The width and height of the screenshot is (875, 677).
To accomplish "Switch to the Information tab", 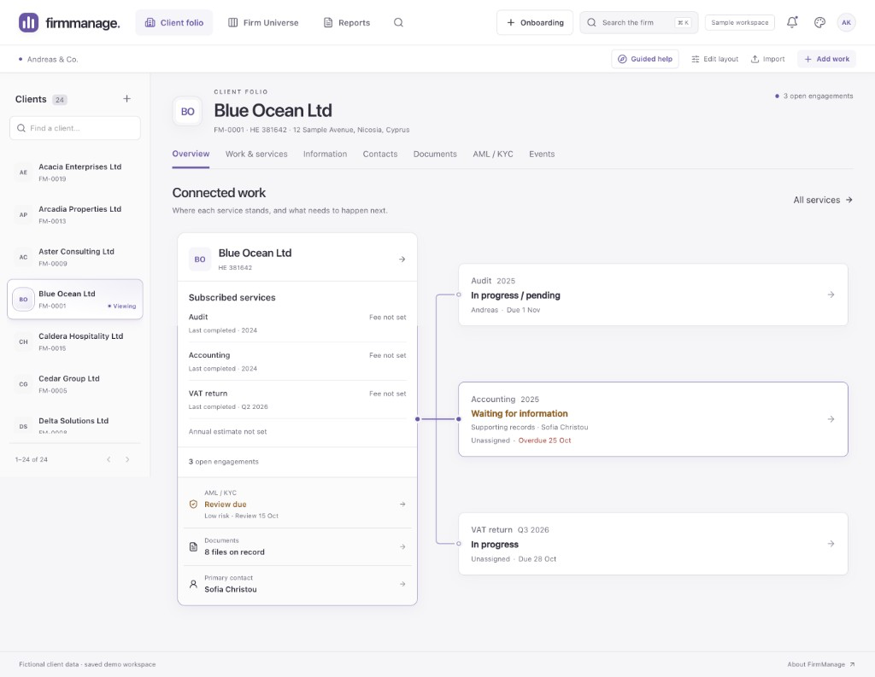I will (325, 154).
